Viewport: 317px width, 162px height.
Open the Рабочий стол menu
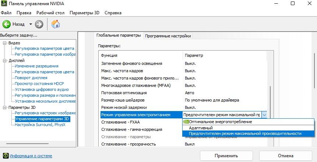(50, 13)
